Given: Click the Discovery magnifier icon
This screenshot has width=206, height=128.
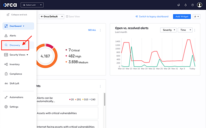Looking at the screenshot, I should (x=6, y=45).
